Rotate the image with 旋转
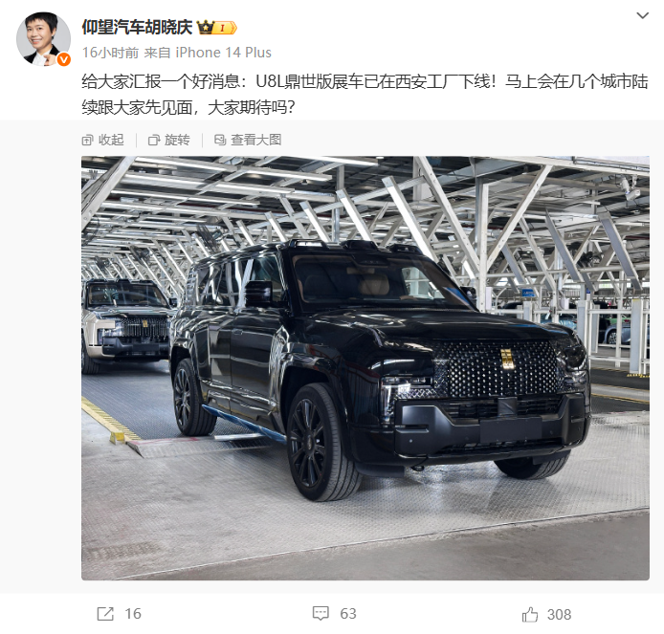The image size is (664, 634). [168, 140]
